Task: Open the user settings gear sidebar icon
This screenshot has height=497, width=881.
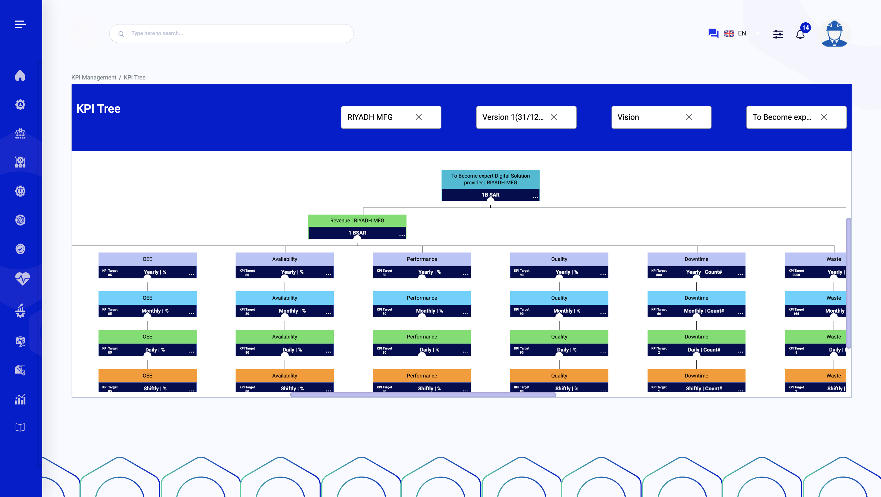Action: coord(20,104)
